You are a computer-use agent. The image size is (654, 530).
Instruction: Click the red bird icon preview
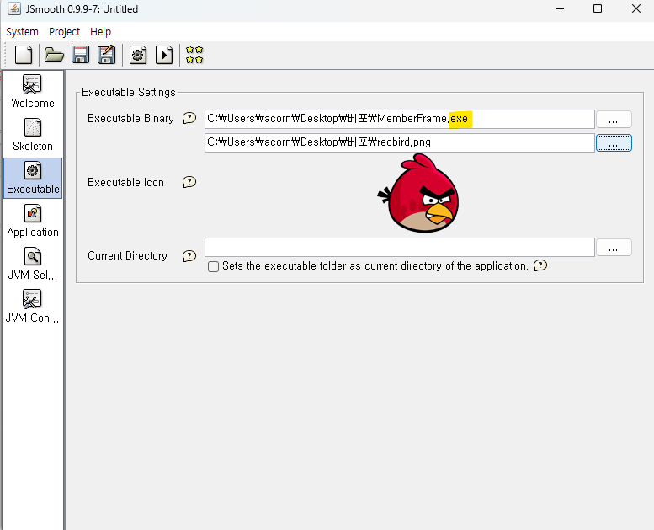[x=418, y=193]
